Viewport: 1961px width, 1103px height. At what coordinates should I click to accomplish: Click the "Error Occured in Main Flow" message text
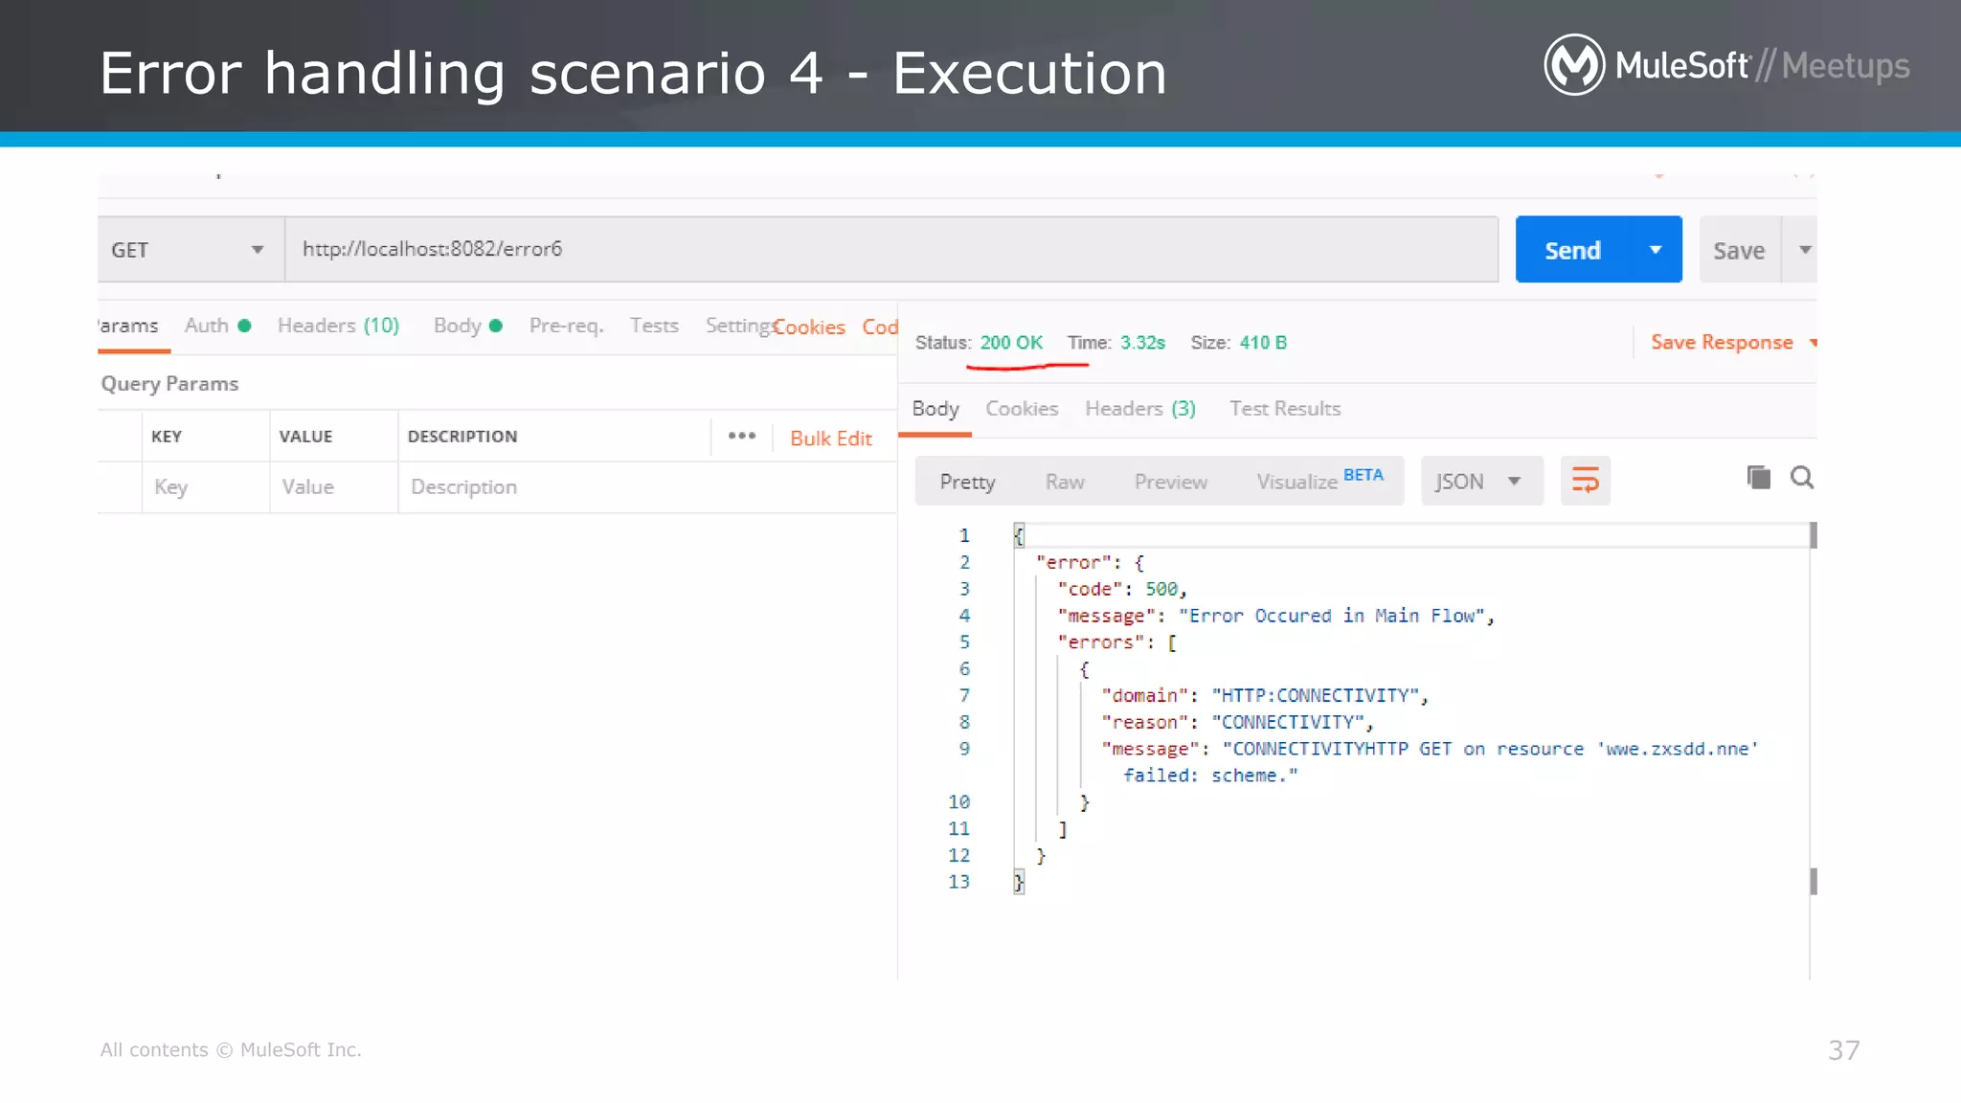tap(1336, 616)
